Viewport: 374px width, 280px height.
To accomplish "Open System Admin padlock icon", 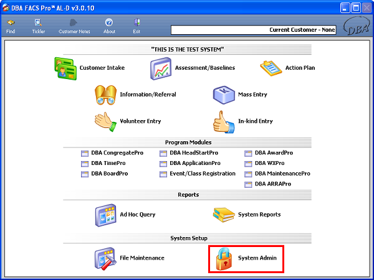I will [224, 259].
